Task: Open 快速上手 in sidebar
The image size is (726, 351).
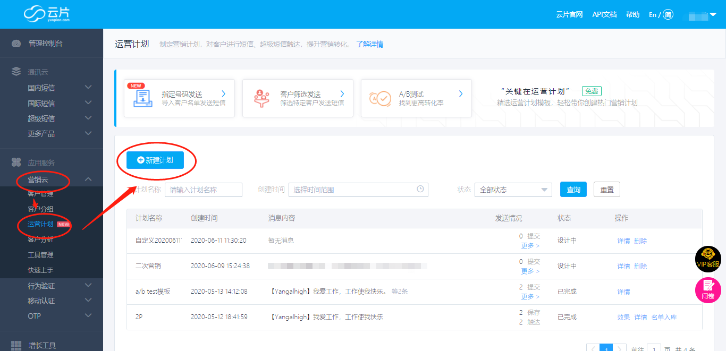Action: point(40,270)
